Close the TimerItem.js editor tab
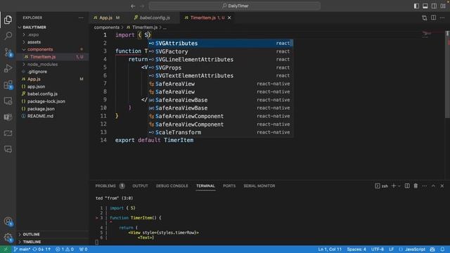The image size is (450, 253). 229,18
